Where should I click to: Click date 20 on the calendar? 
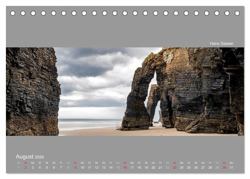(x=153, y=167)
